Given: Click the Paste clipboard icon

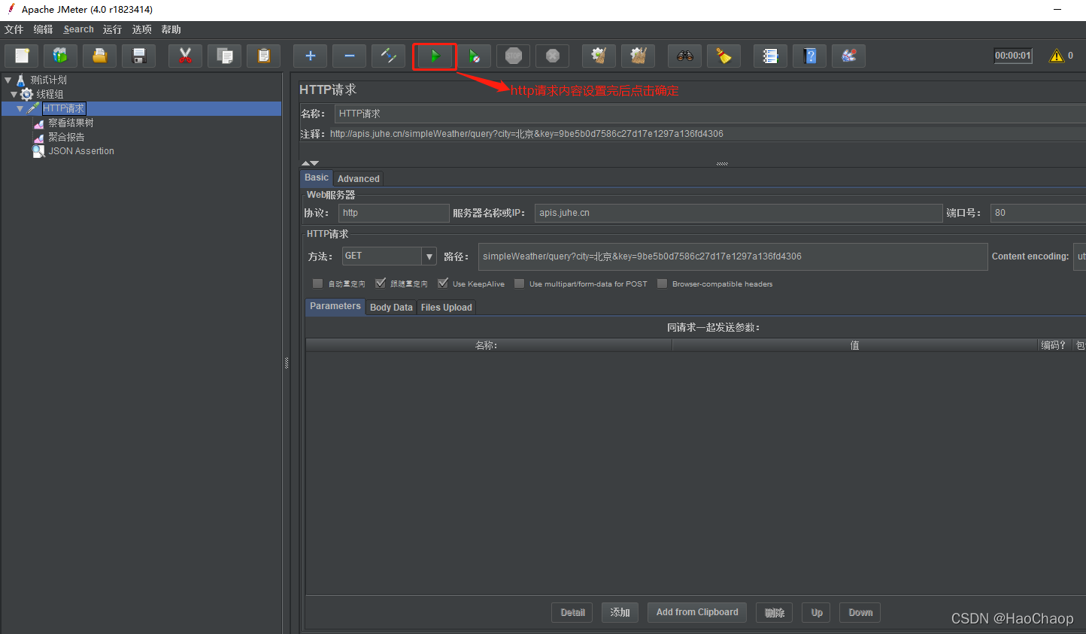Looking at the screenshot, I should pos(263,56).
